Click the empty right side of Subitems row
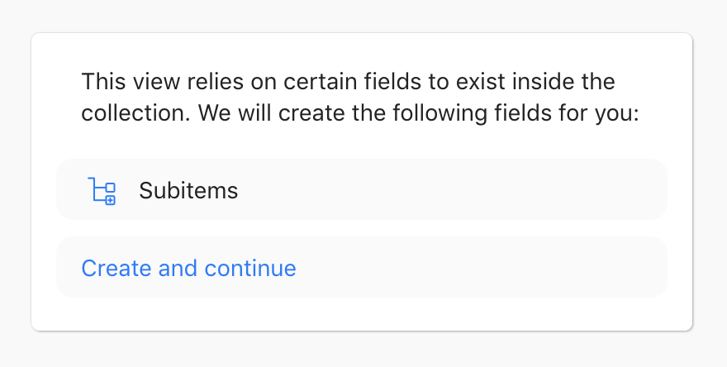 tap(463, 189)
